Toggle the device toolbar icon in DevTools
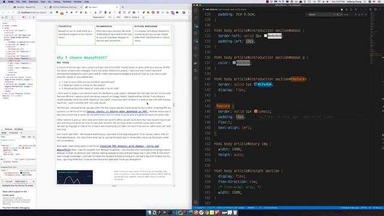This screenshot has width=384, height=216. click(7, 17)
